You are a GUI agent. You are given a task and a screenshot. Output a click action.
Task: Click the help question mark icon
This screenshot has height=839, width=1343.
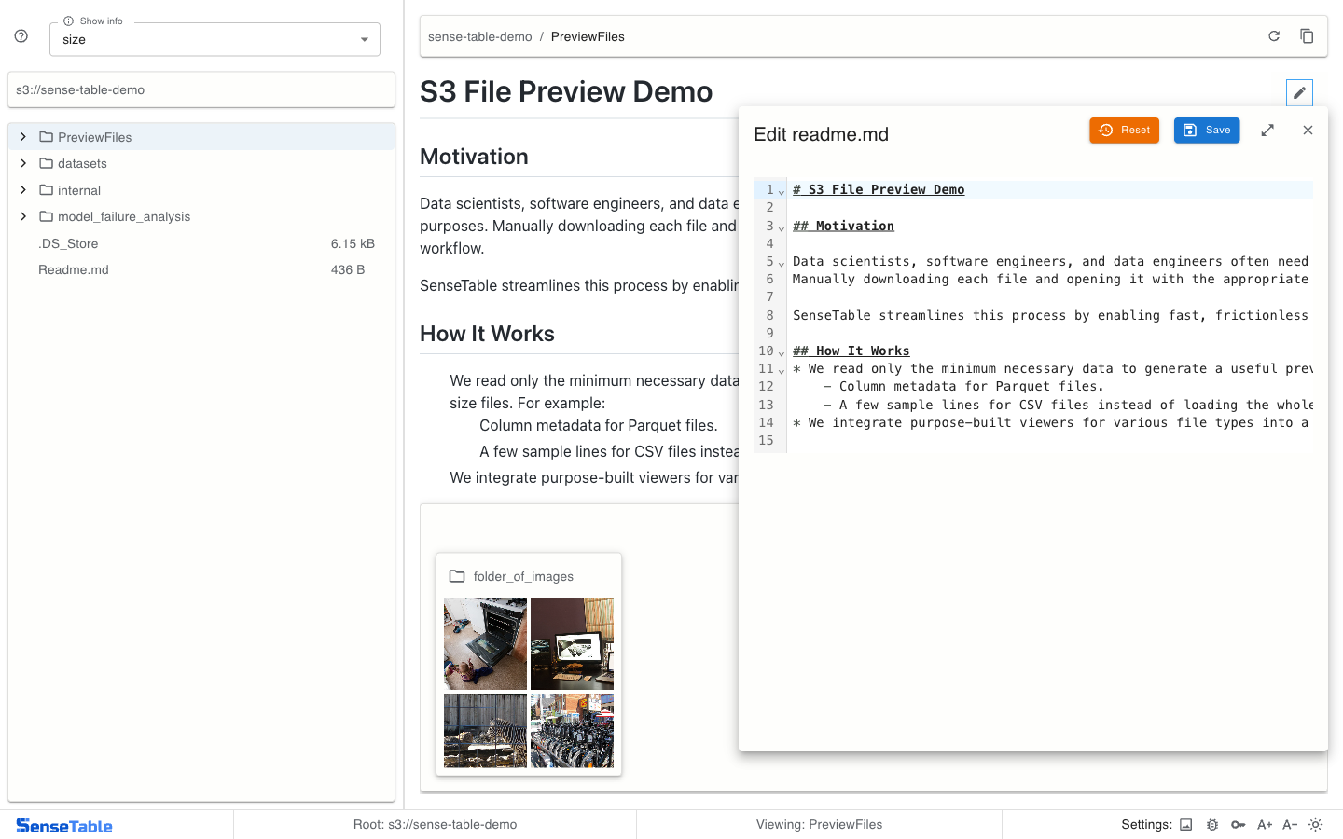[x=21, y=36]
